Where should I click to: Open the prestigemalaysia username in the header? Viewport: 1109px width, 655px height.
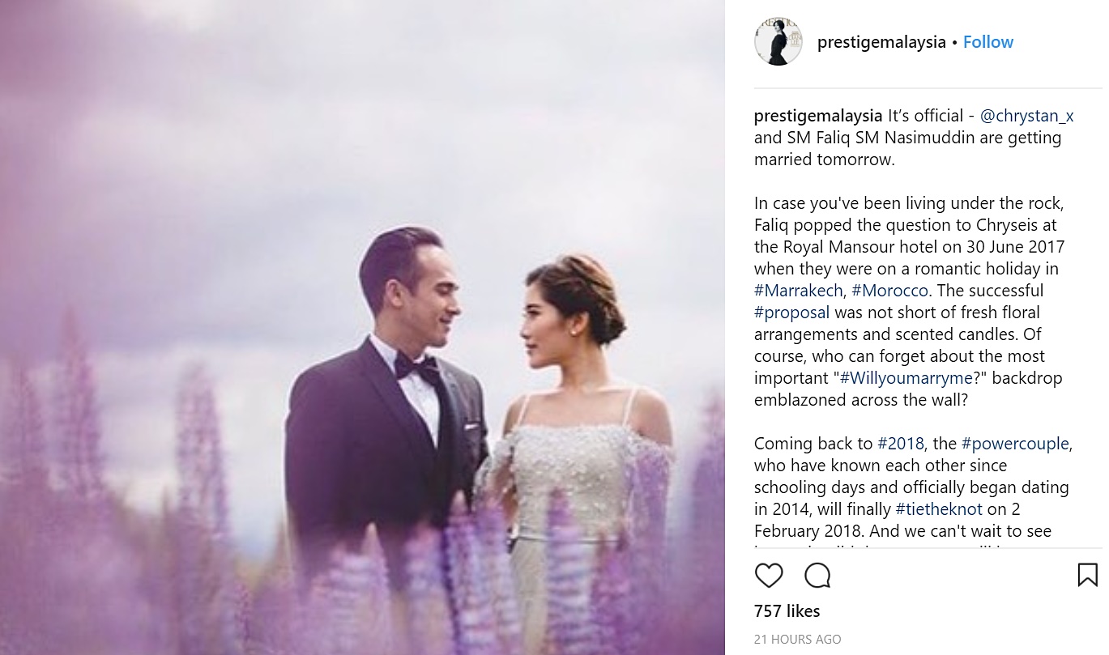point(881,42)
